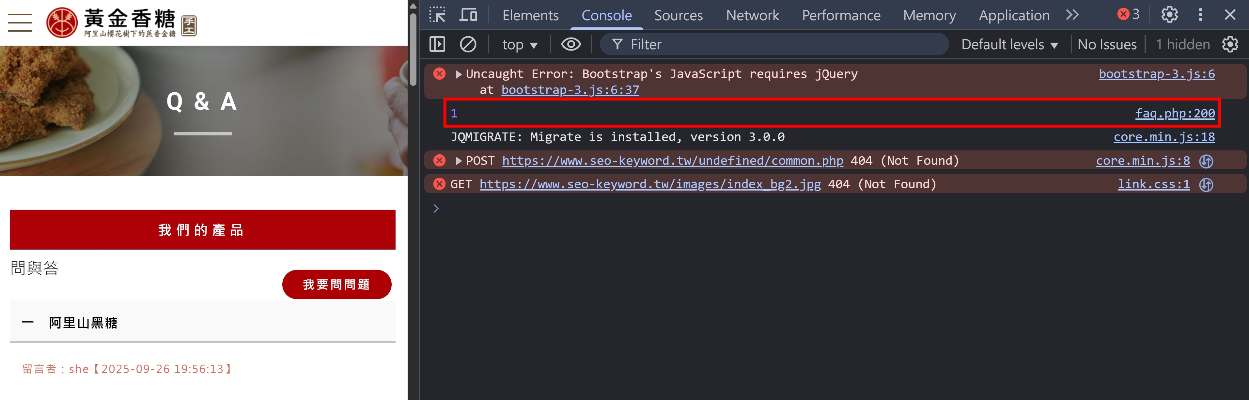Click the error icon on the POST row

click(439, 161)
